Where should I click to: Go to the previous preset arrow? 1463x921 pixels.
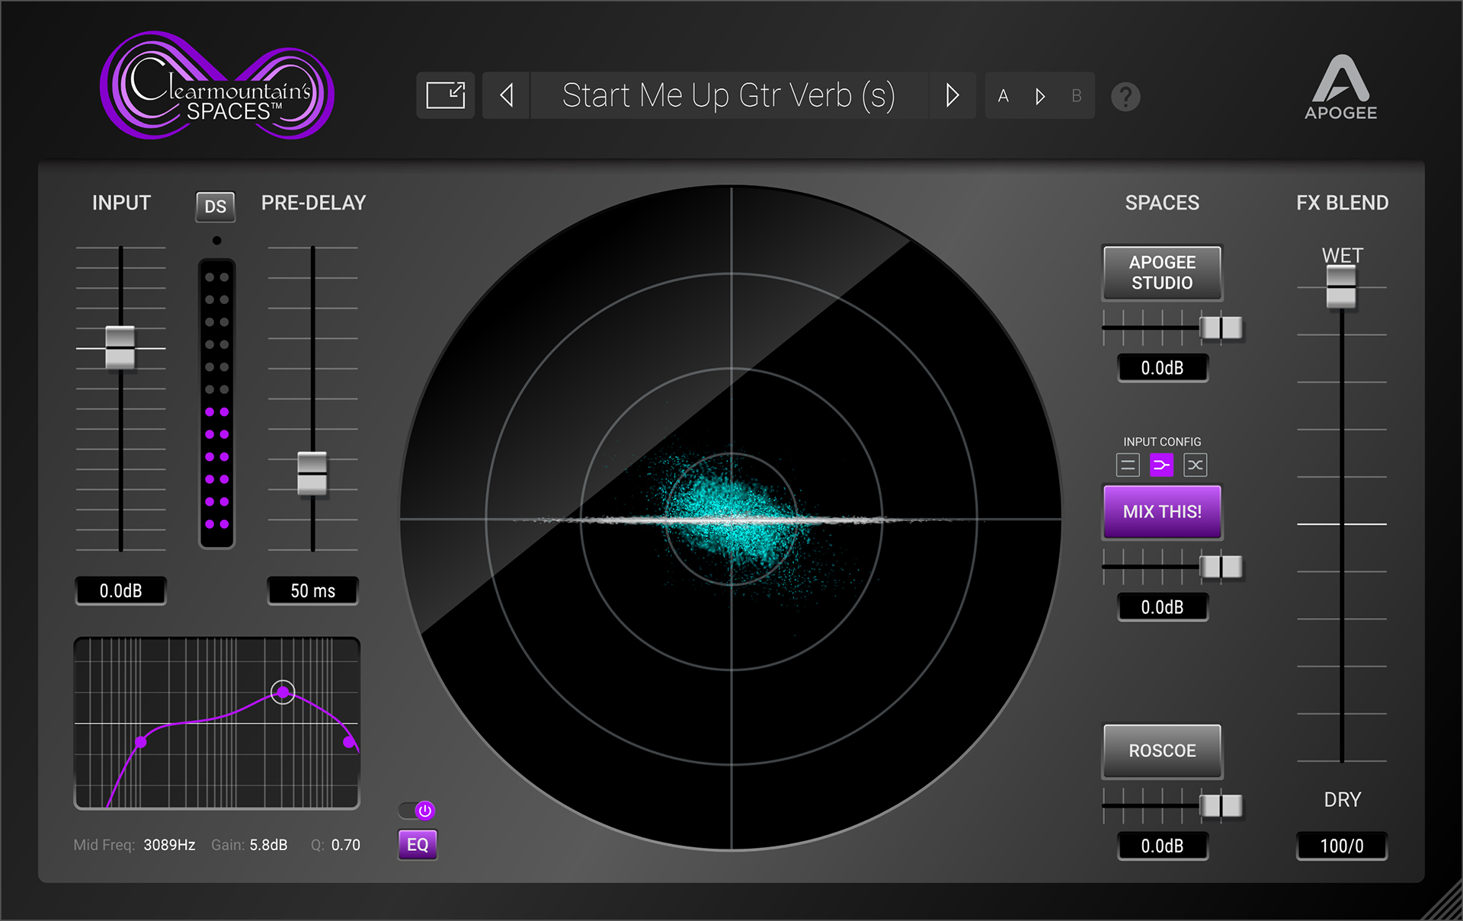tap(507, 96)
